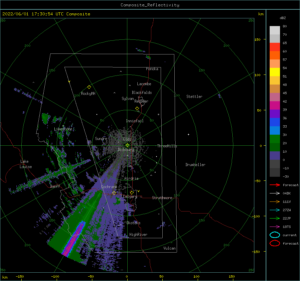
Task: Click the Blackfalds city label
Action: (142, 93)
